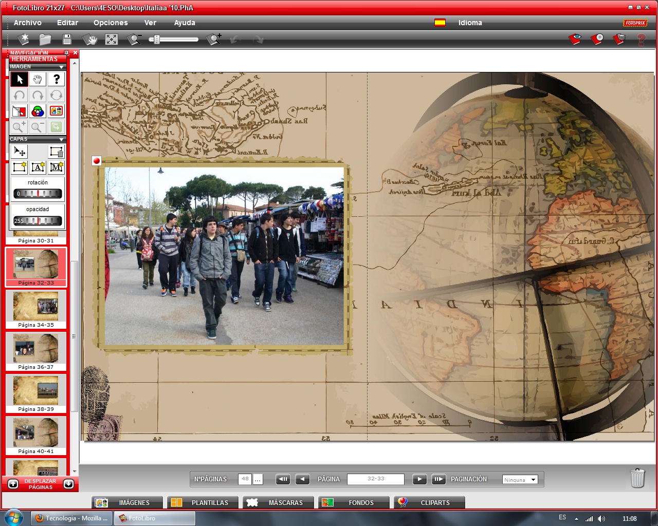Open the Editar menu
The width and height of the screenshot is (658, 526).
(x=67, y=23)
